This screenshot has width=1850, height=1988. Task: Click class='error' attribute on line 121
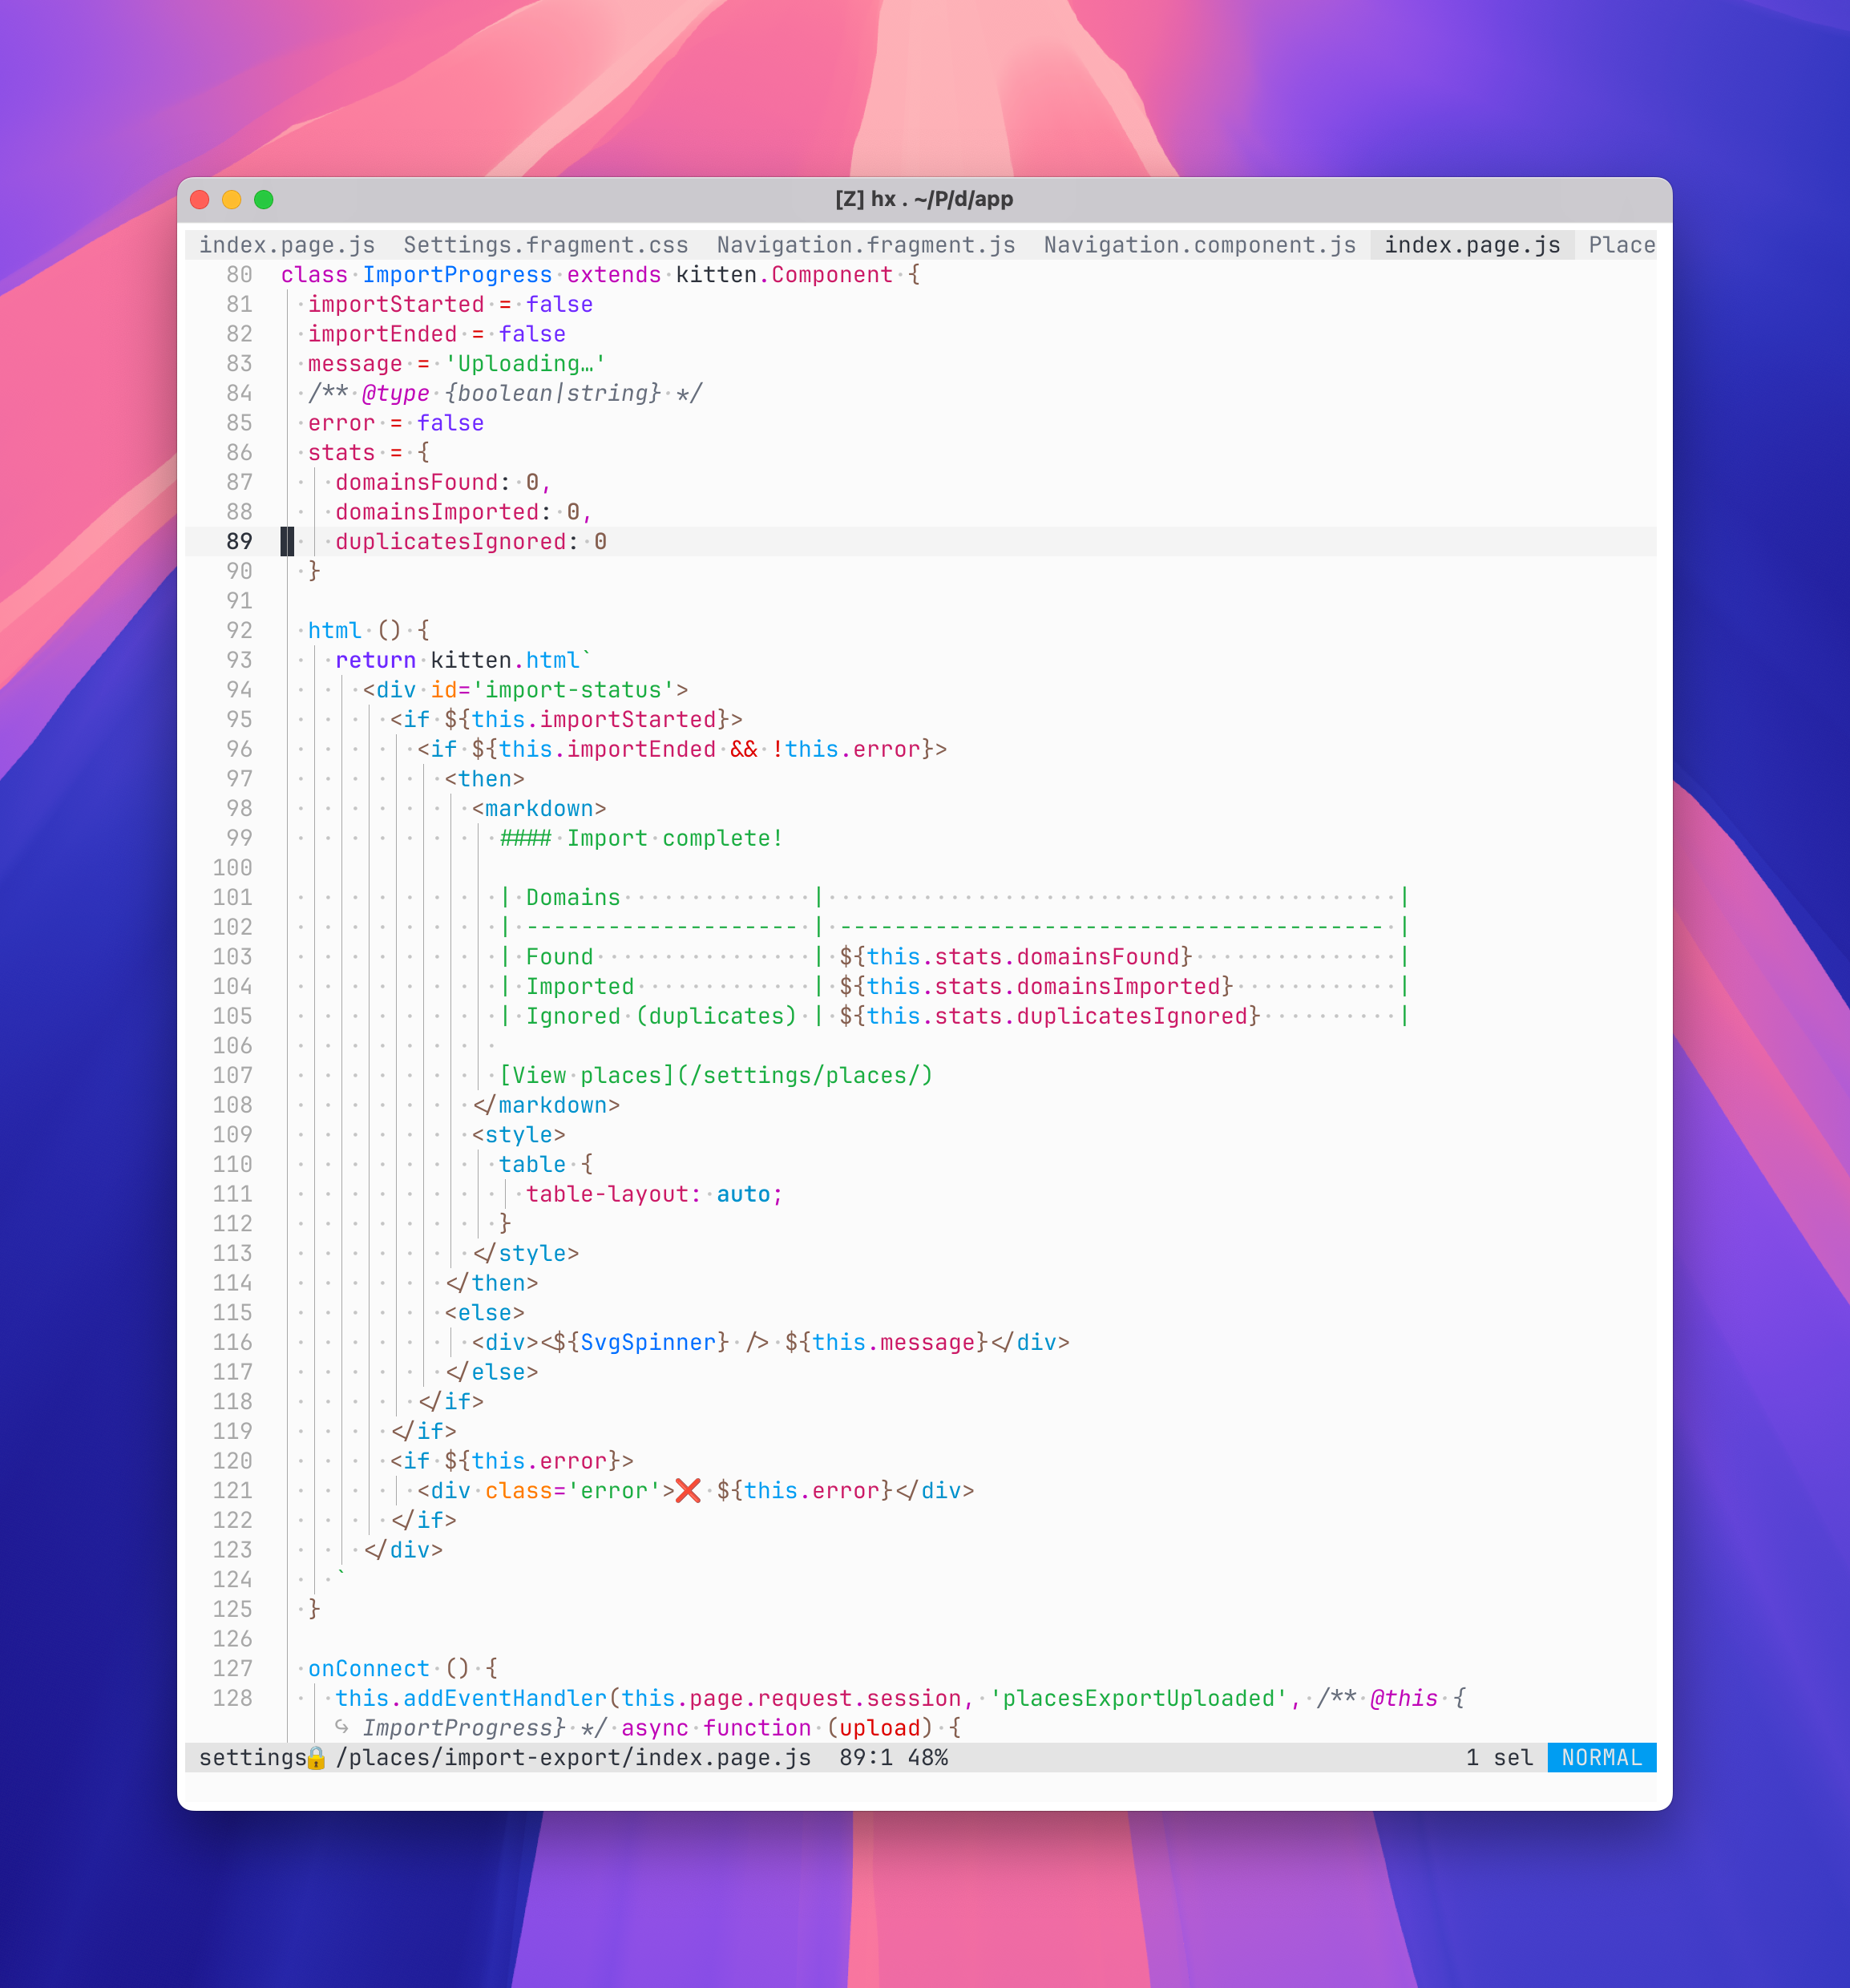[573, 1491]
